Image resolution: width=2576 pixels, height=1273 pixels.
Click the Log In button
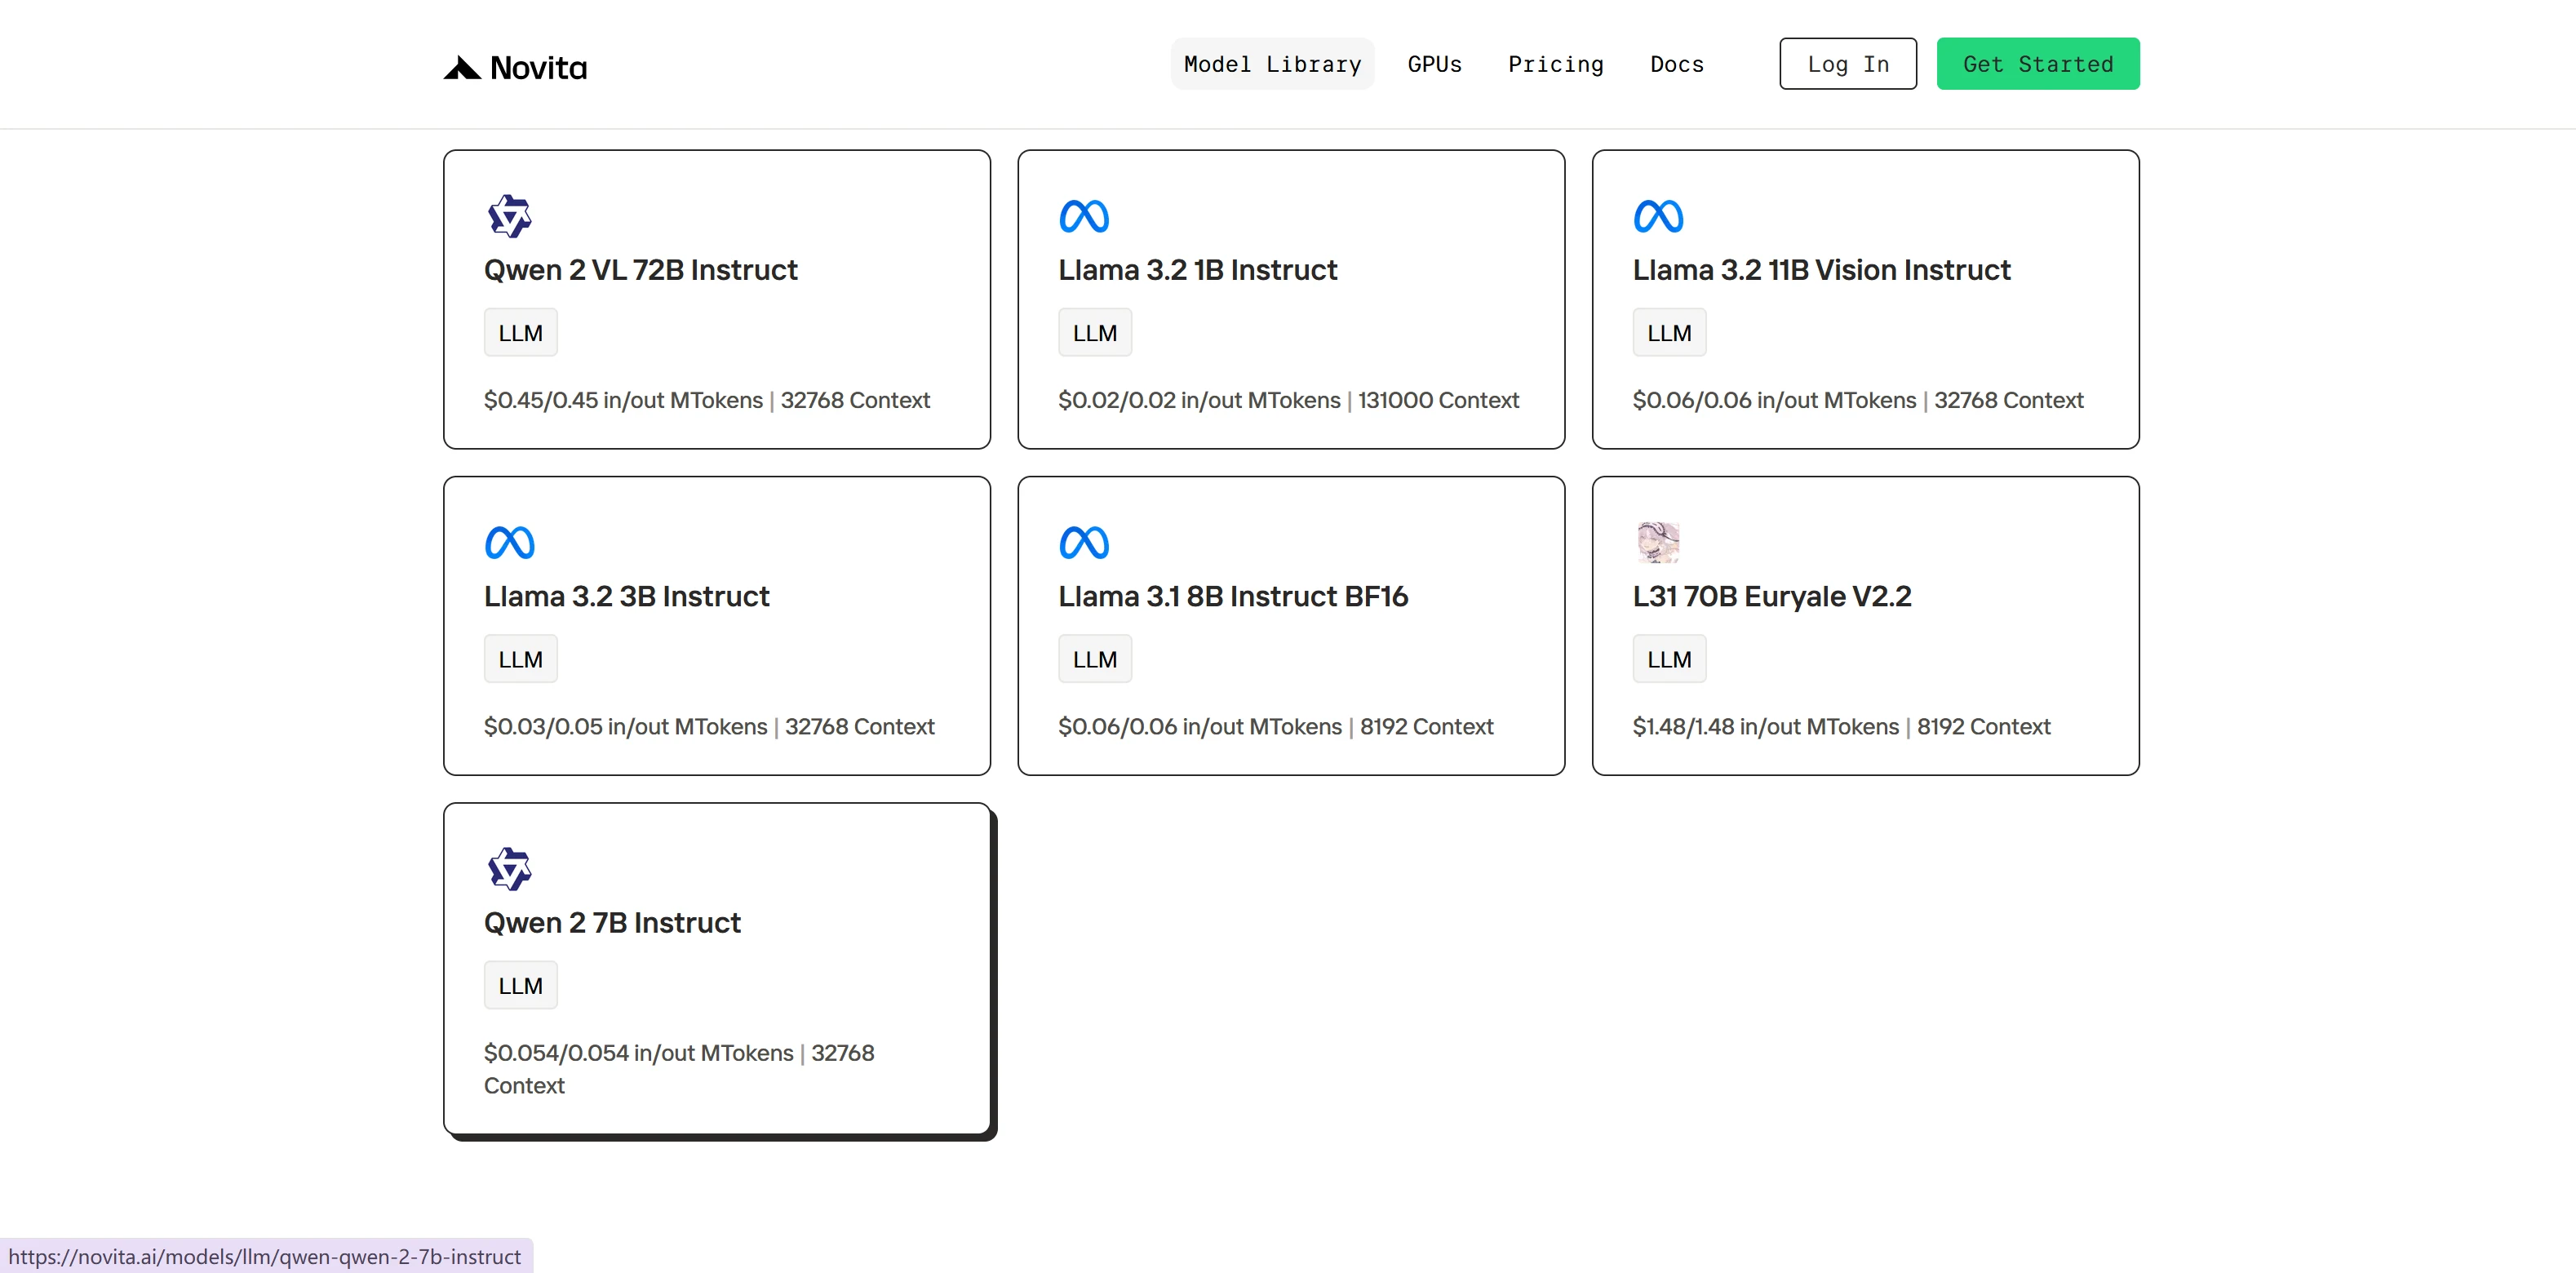point(1848,64)
